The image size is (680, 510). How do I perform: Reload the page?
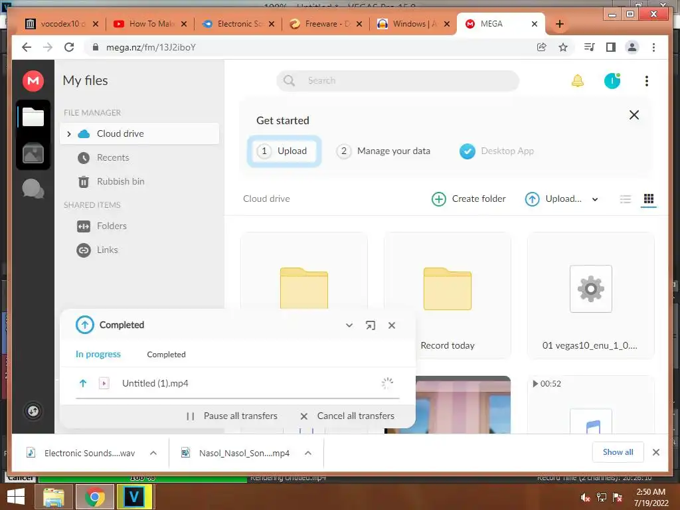[x=69, y=47]
